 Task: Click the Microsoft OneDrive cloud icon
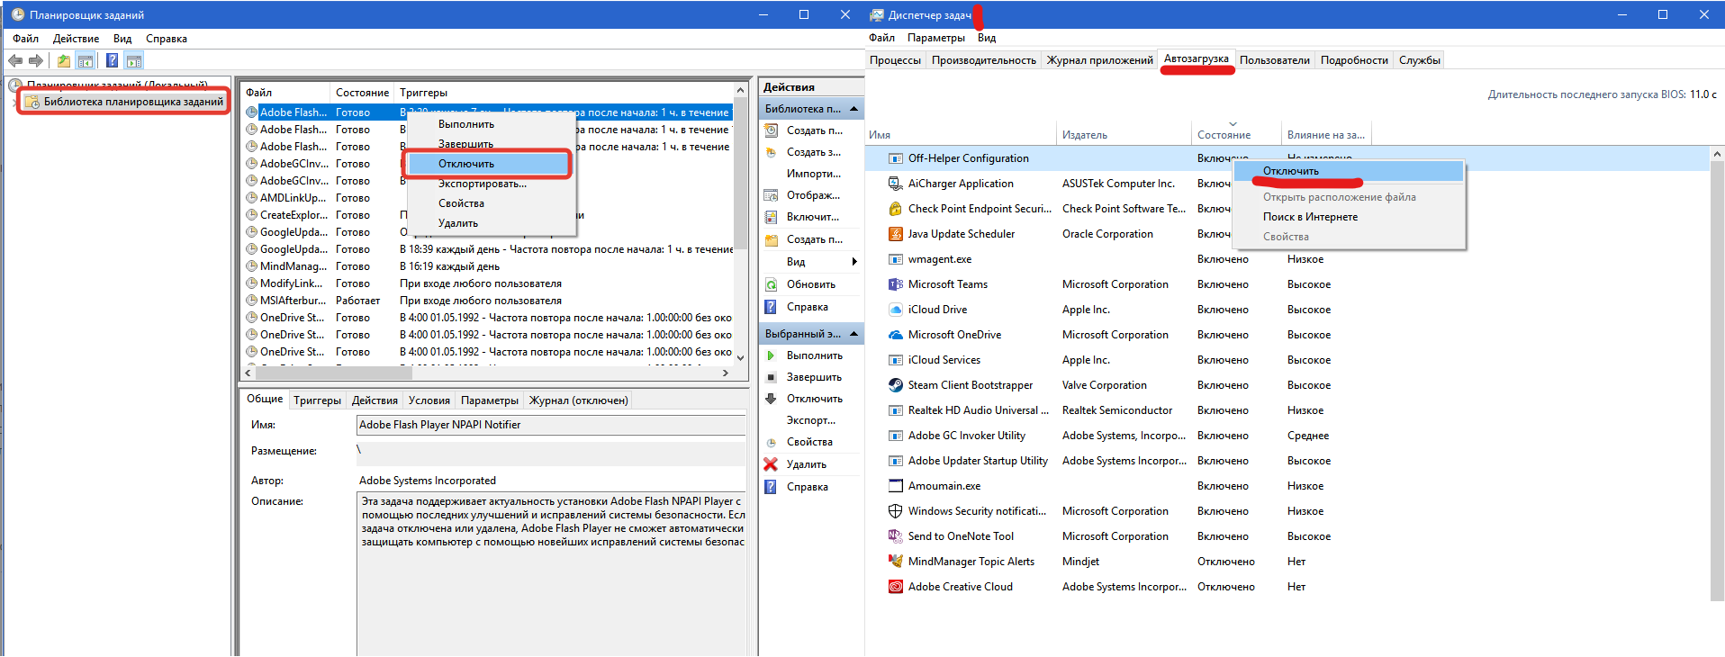(895, 335)
